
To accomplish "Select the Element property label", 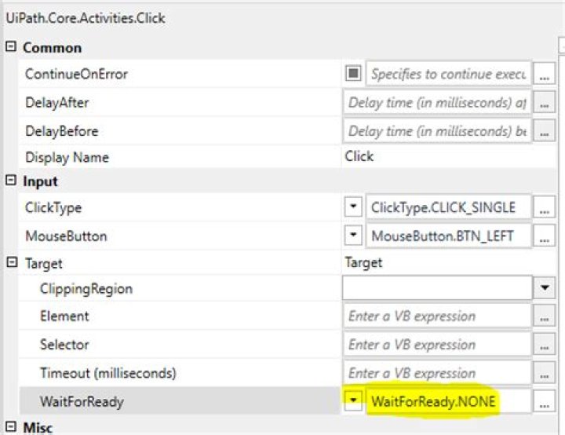I will (64, 316).
